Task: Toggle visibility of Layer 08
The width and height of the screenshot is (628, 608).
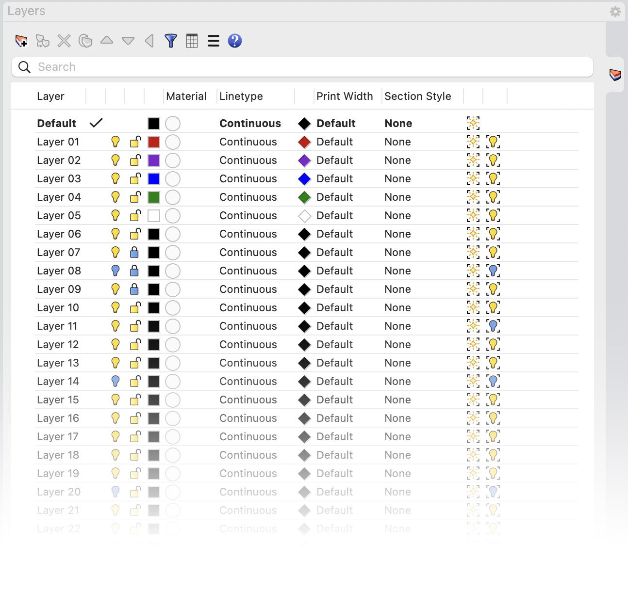Action: pos(115,271)
